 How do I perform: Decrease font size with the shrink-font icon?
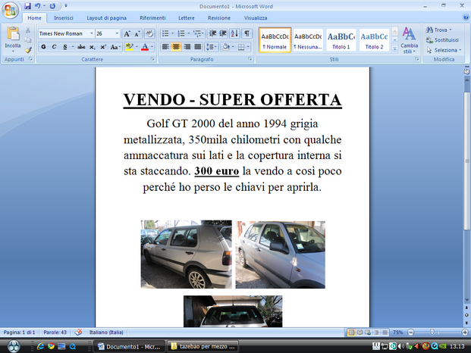tap(137, 33)
